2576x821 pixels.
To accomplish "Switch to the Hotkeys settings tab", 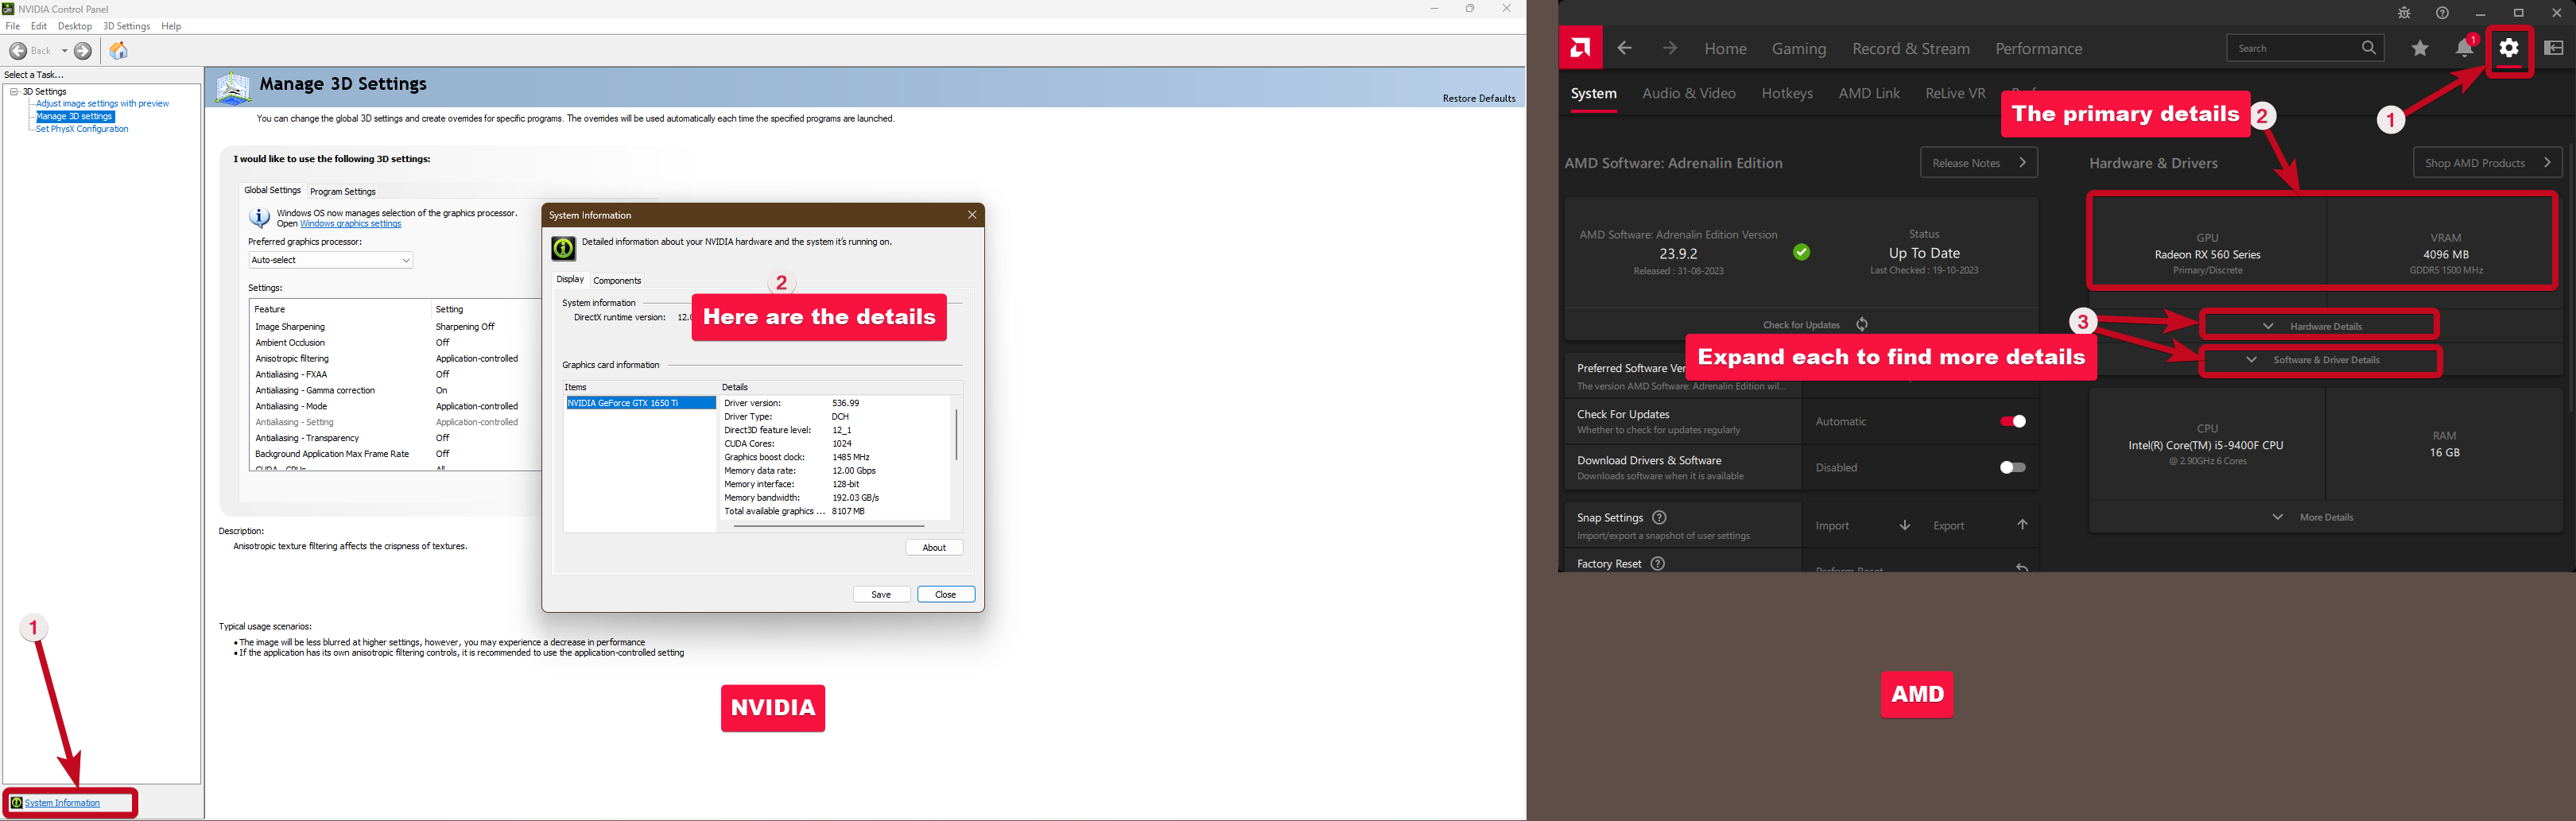I will tap(1787, 93).
